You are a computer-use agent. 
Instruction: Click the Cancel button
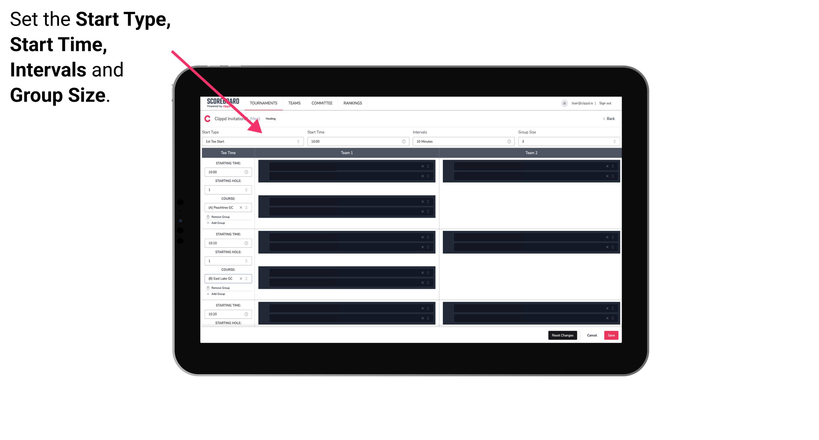592,335
